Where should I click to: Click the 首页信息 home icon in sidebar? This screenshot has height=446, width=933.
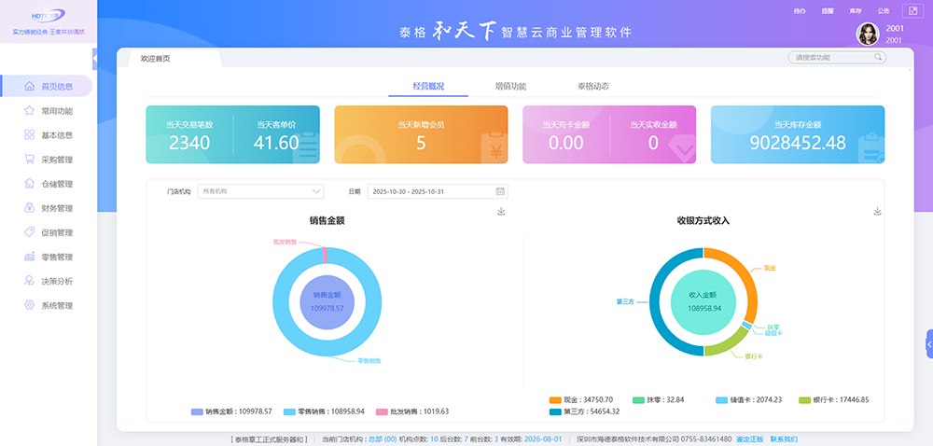pos(29,87)
